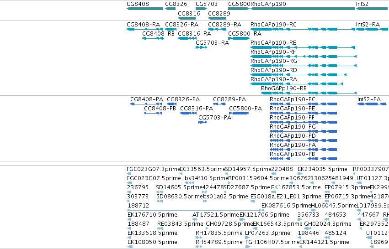
Task: Select transcript CG5703-RA
Action: click(x=201, y=47)
